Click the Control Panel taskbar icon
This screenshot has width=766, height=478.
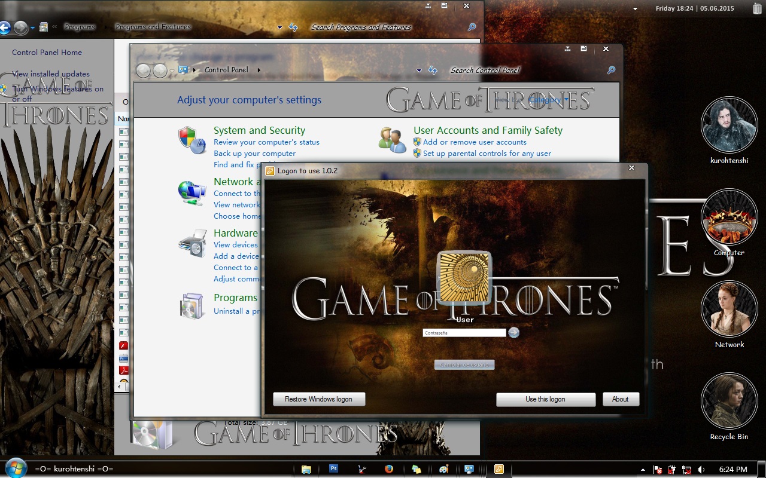[x=470, y=469]
